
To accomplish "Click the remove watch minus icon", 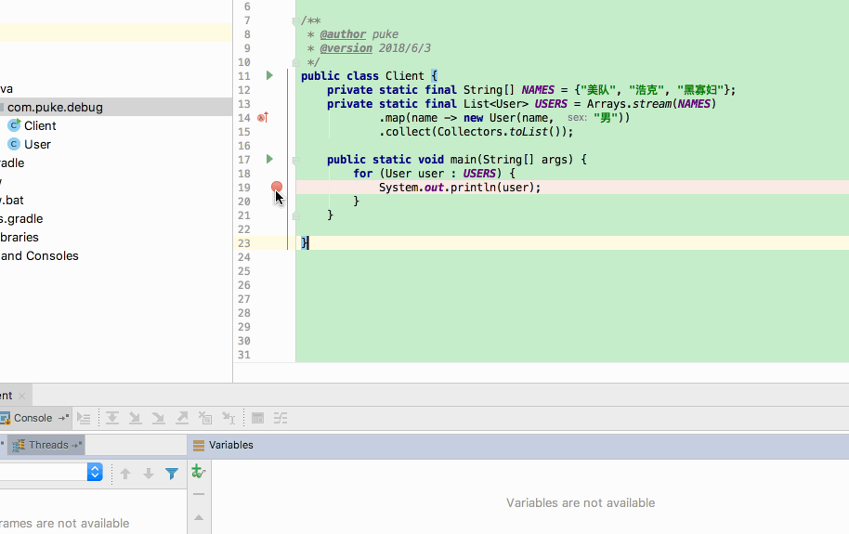I will 199,494.
